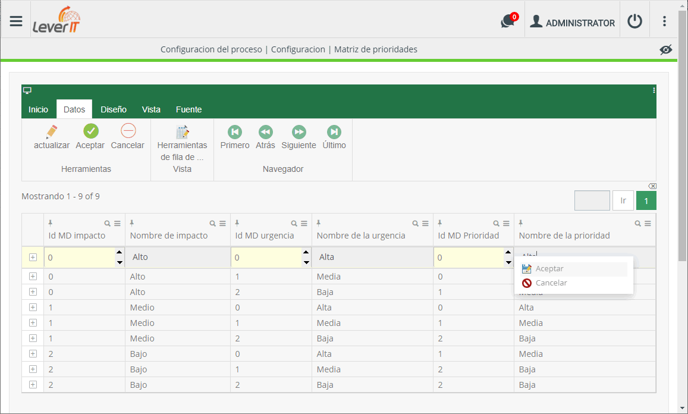688x414 pixels.
Task: Pin the Id MD Prioridad column
Action: tap(439, 223)
